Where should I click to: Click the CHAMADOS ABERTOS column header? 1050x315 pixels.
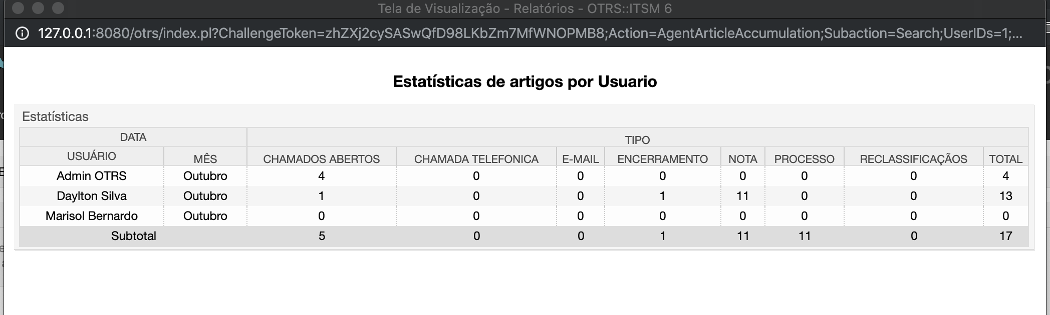click(x=321, y=158)
